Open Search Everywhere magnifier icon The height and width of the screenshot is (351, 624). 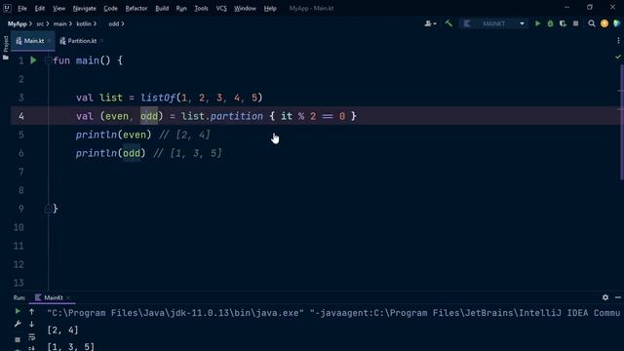[592, 23]
